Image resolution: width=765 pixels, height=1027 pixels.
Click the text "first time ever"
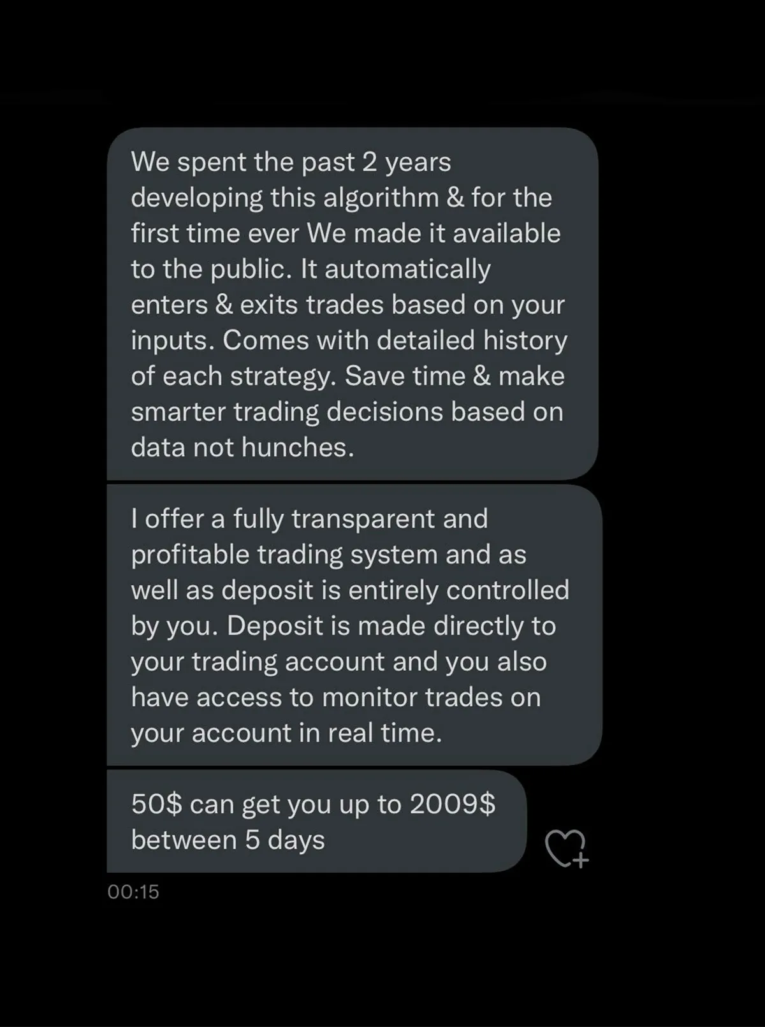[215, 233]
